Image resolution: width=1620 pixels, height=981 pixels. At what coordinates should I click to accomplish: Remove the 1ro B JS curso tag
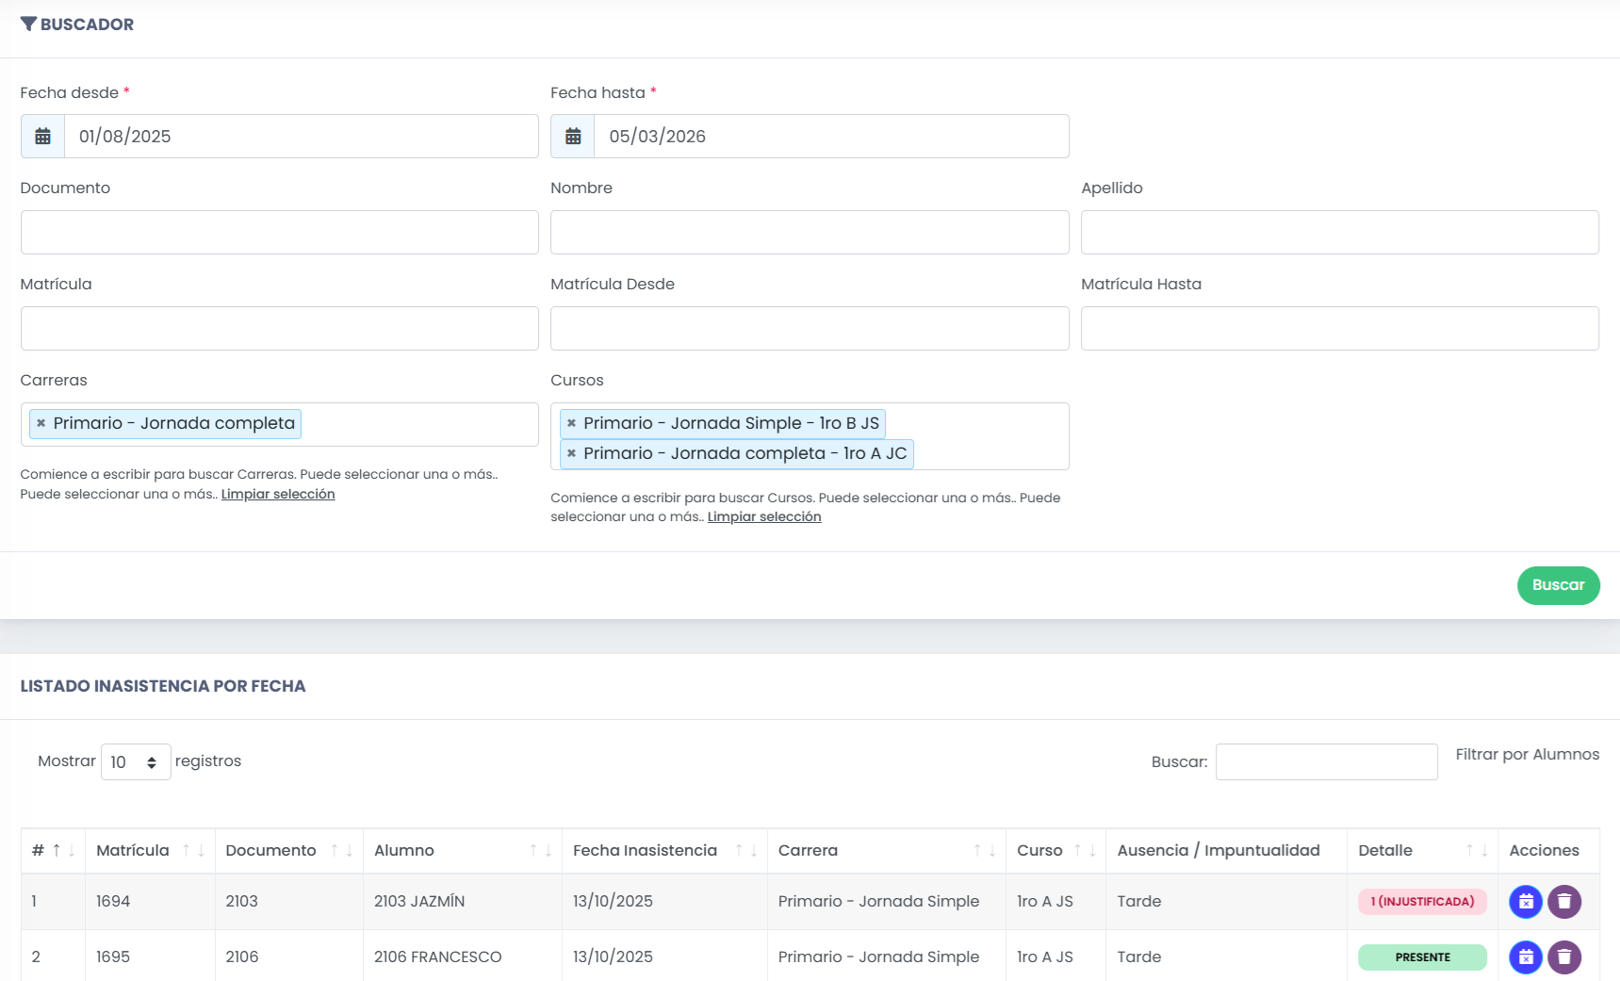tap(571, 424)
